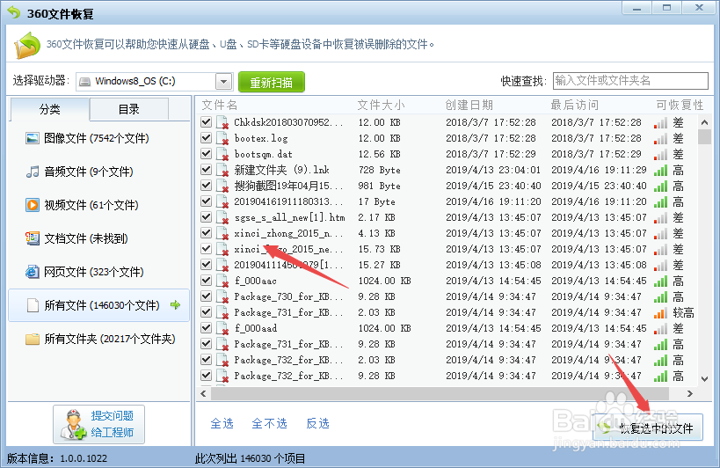This screenshot has height=468, width=720.
Task: Click the green arrow beside 所有文件
Action: click(x=176, y=305)
